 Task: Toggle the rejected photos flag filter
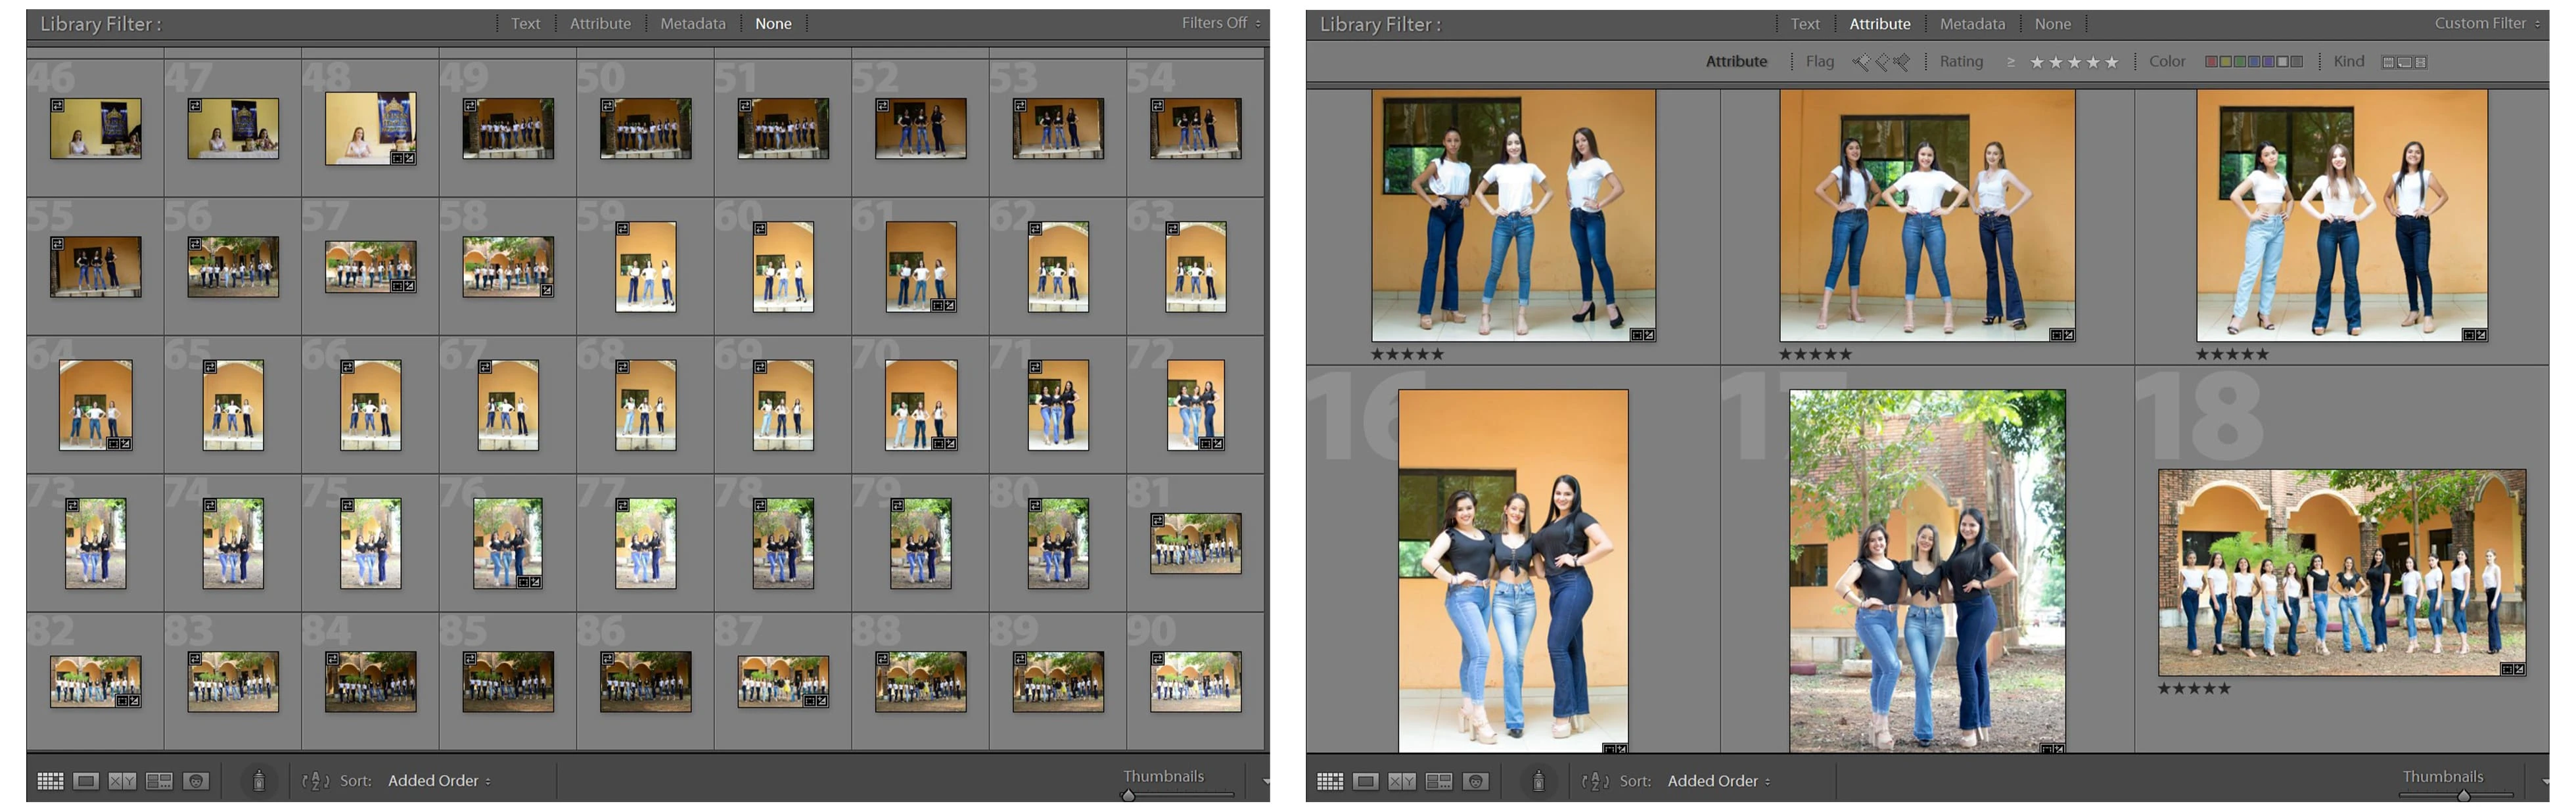[1901, 62]
